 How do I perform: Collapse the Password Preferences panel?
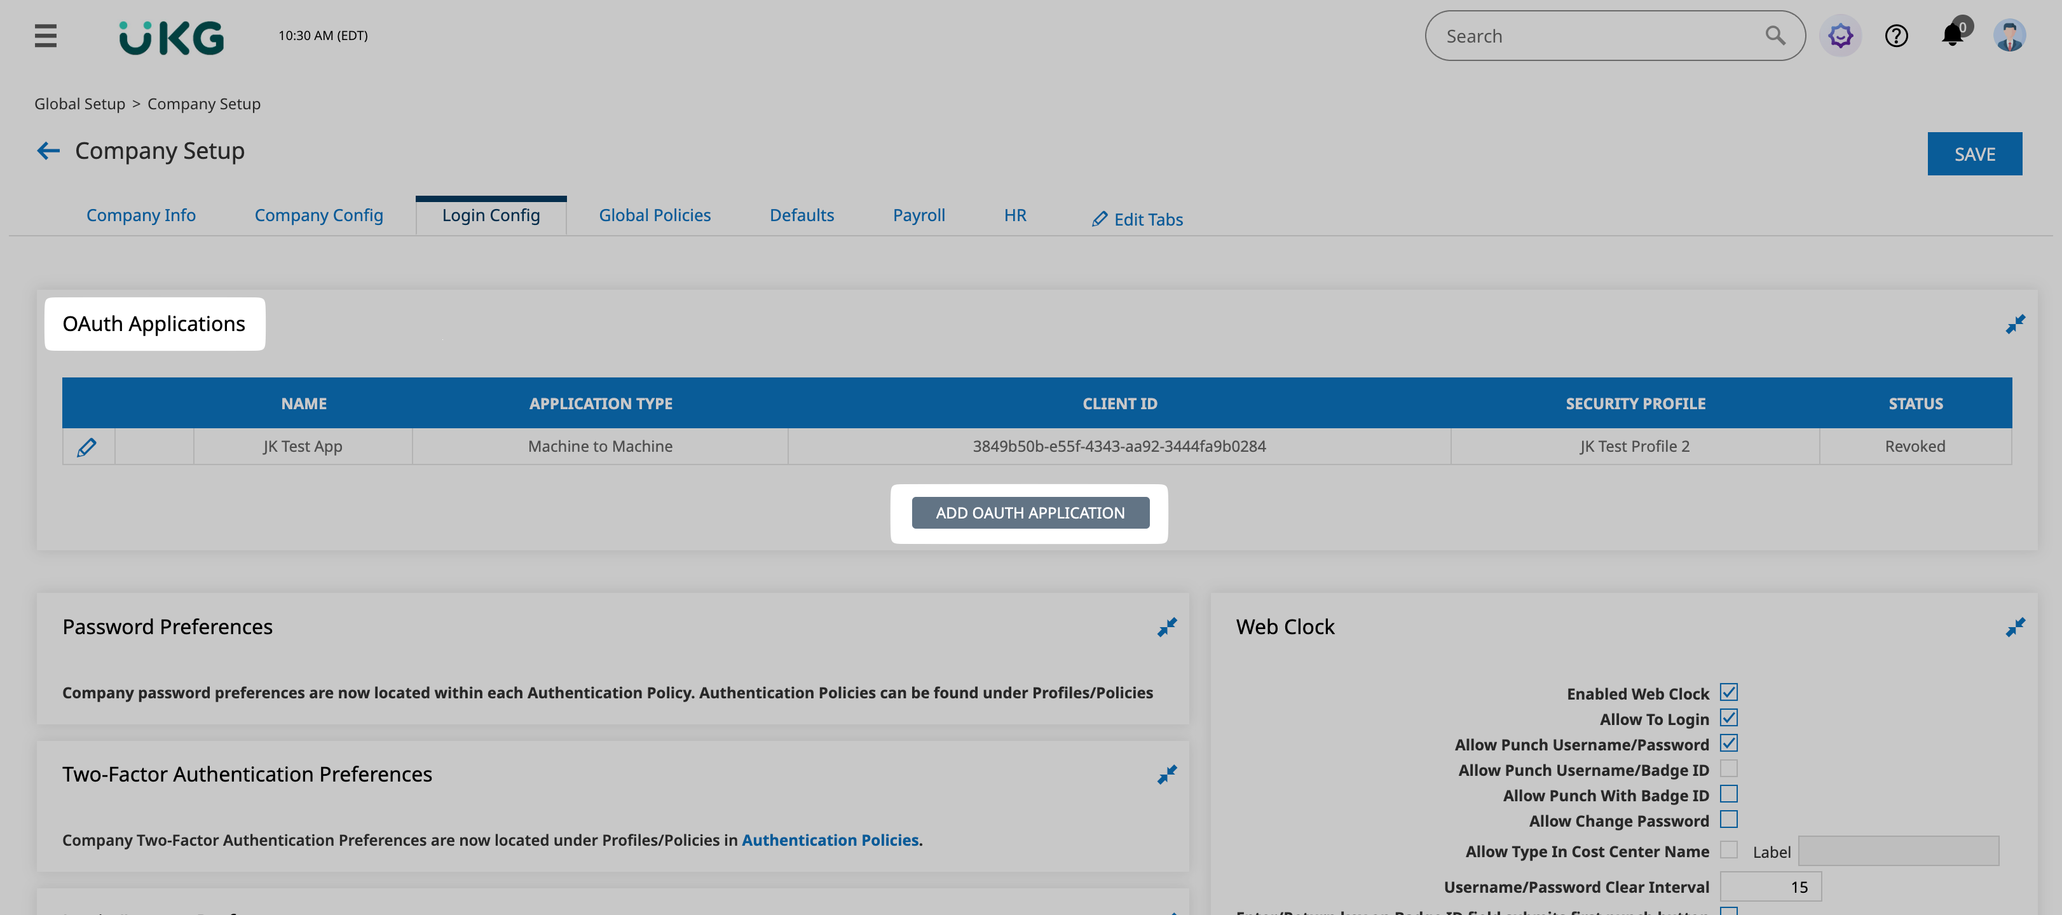[x=1166, y=627]
